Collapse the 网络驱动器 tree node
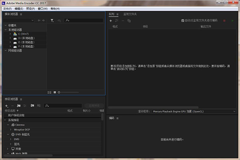The image size is (240, 160). 6,51
